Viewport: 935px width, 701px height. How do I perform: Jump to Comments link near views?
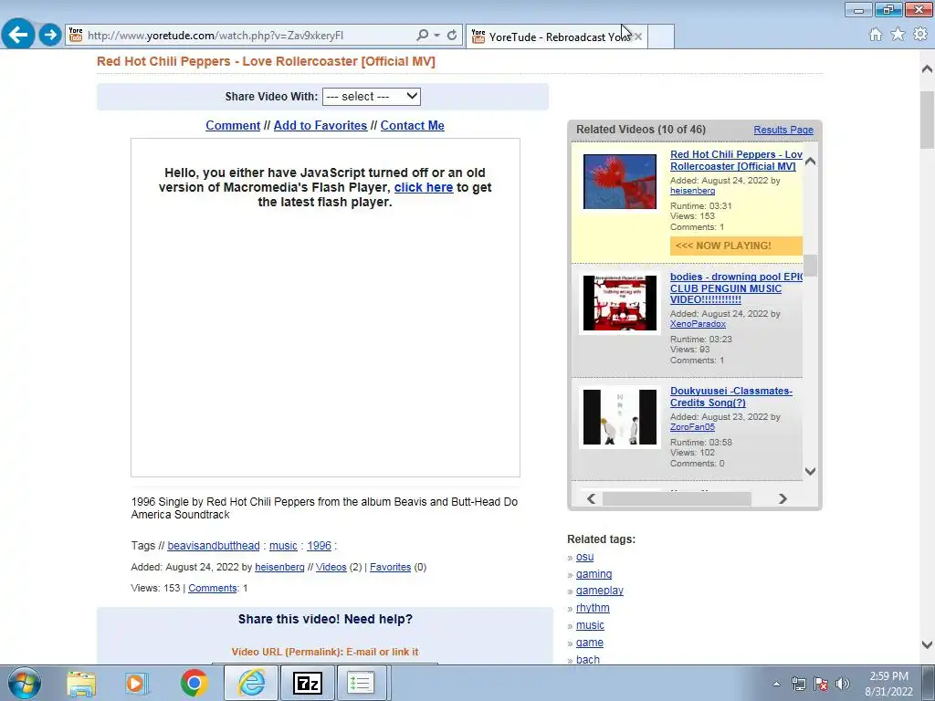click(213, 588)
